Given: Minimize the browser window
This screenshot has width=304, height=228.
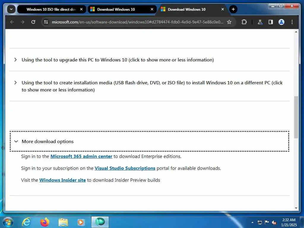Looking at the screenshot, I should pyautogui.click(x=273, y=6).
